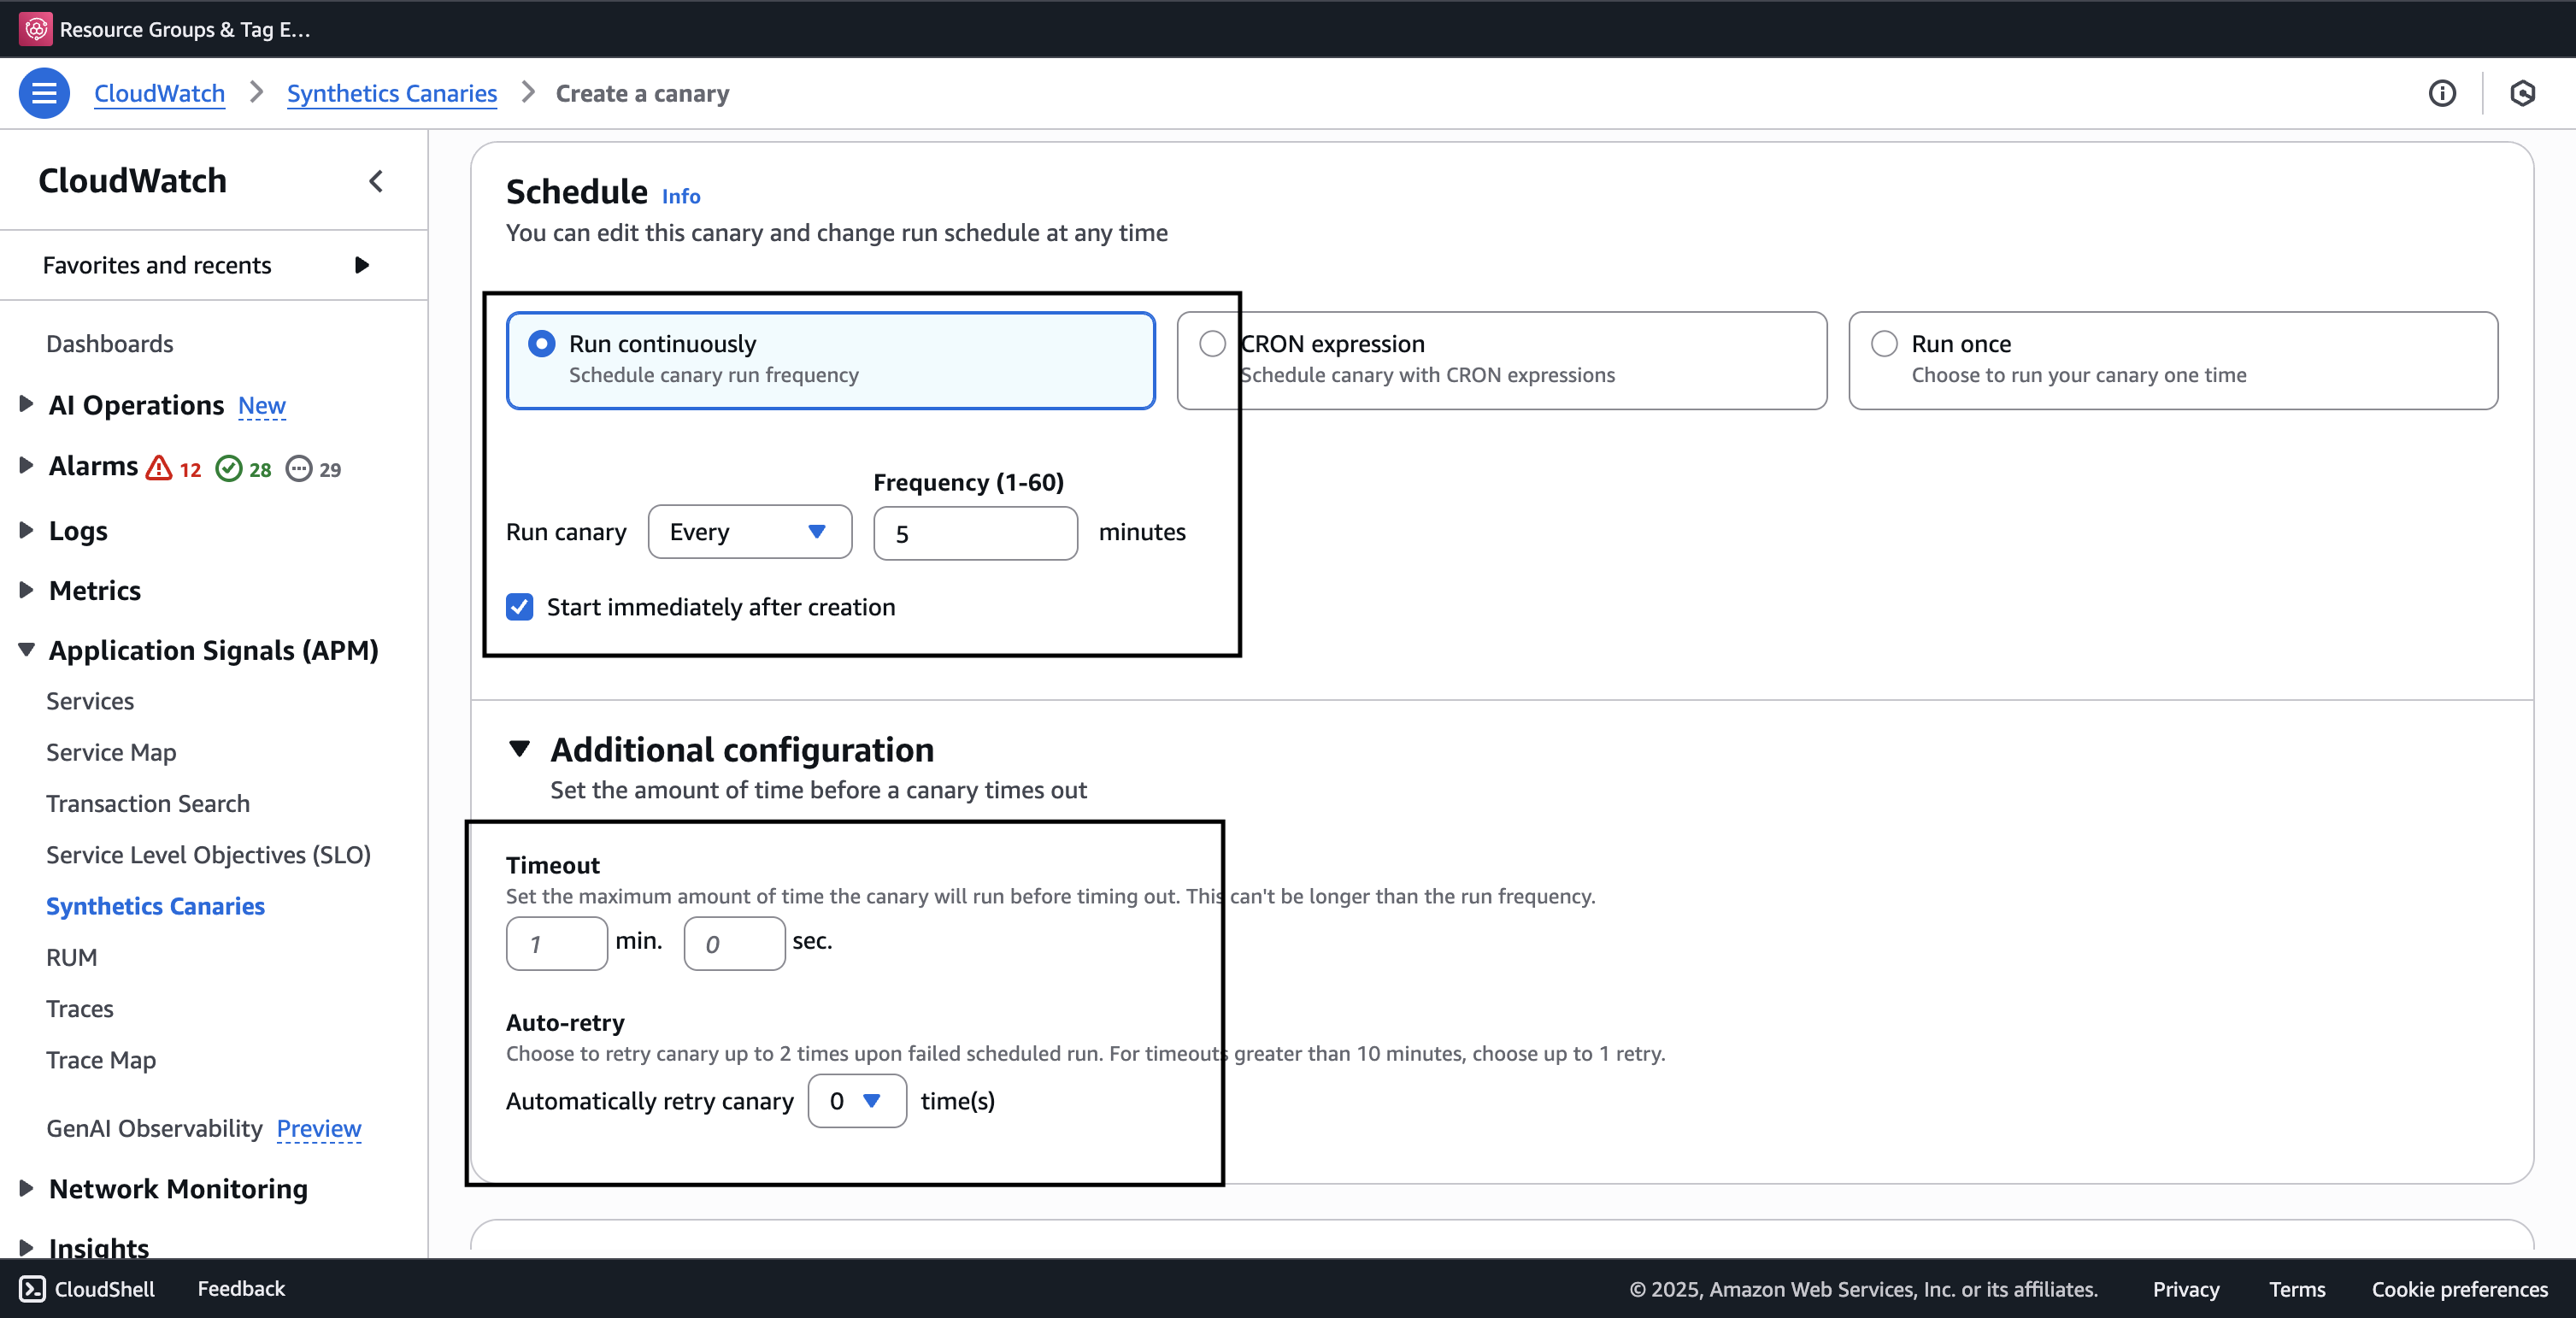2576x1318 pixels.
Task: Open the auto-retry count dropdown
Action: (x=857, y=1101)
